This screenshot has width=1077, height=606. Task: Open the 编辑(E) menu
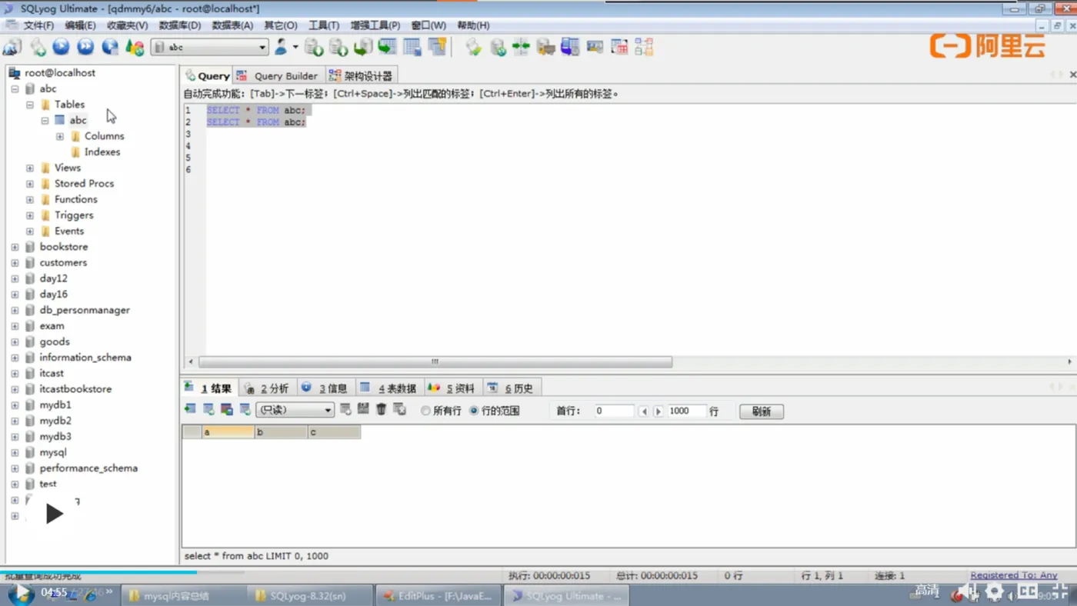click(80, 25)
